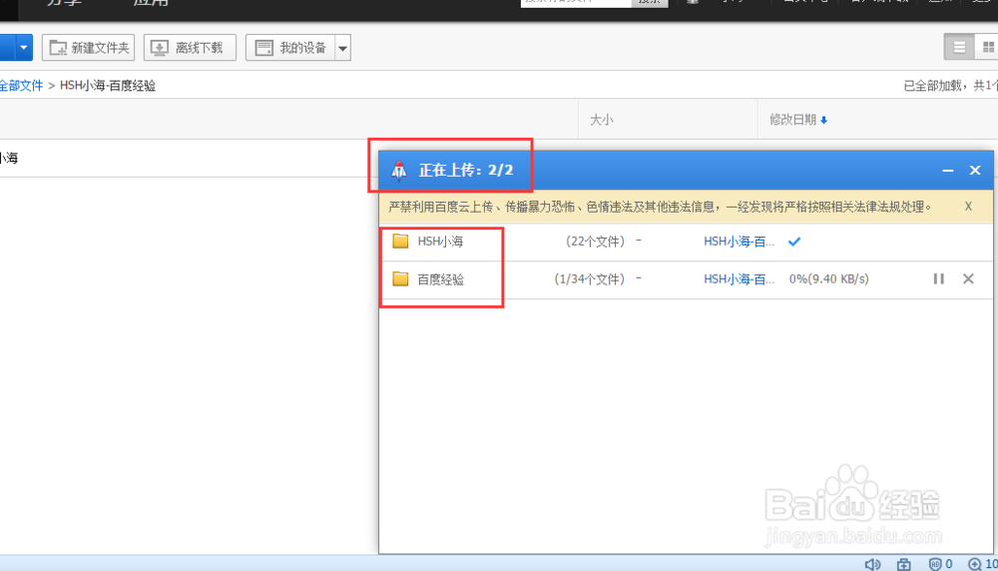
Task: Go to 全部文件 in breadcrumb
Action: 21,85
